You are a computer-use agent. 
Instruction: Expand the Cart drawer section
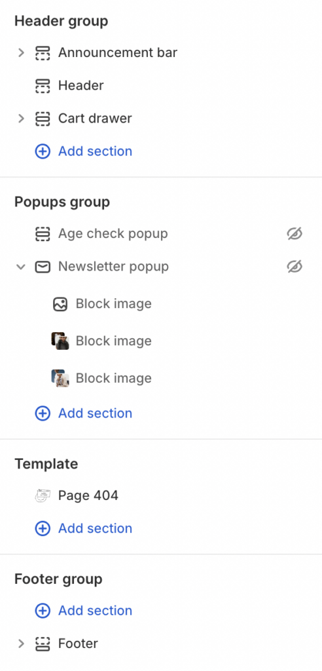click(x=20, y=119)
